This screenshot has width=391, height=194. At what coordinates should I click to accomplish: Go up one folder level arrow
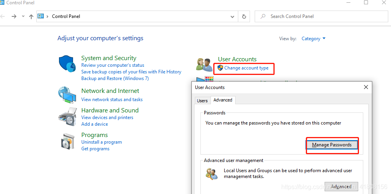[31, 16]
